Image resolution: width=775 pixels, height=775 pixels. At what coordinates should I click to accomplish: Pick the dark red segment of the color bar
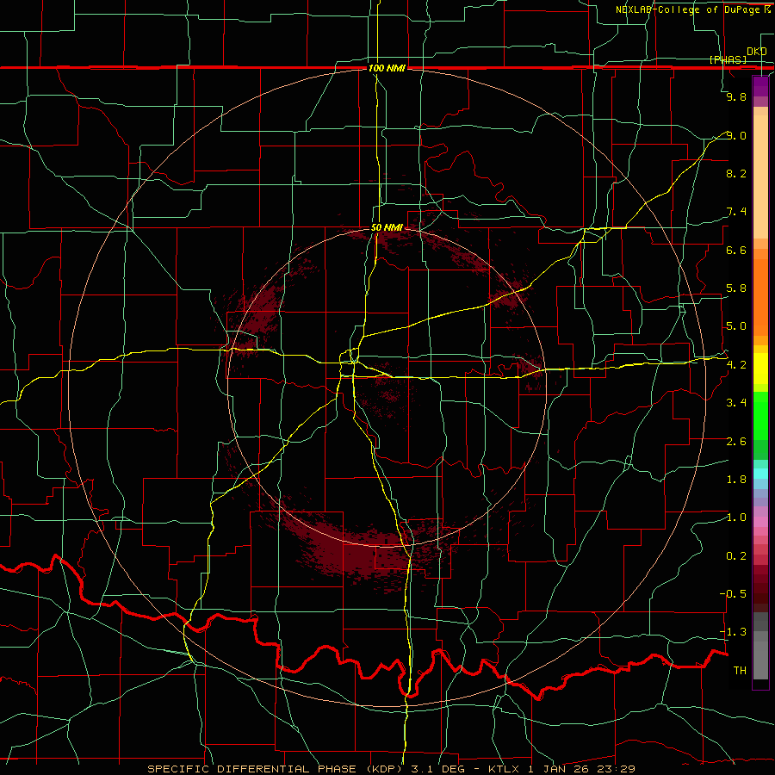760,588
